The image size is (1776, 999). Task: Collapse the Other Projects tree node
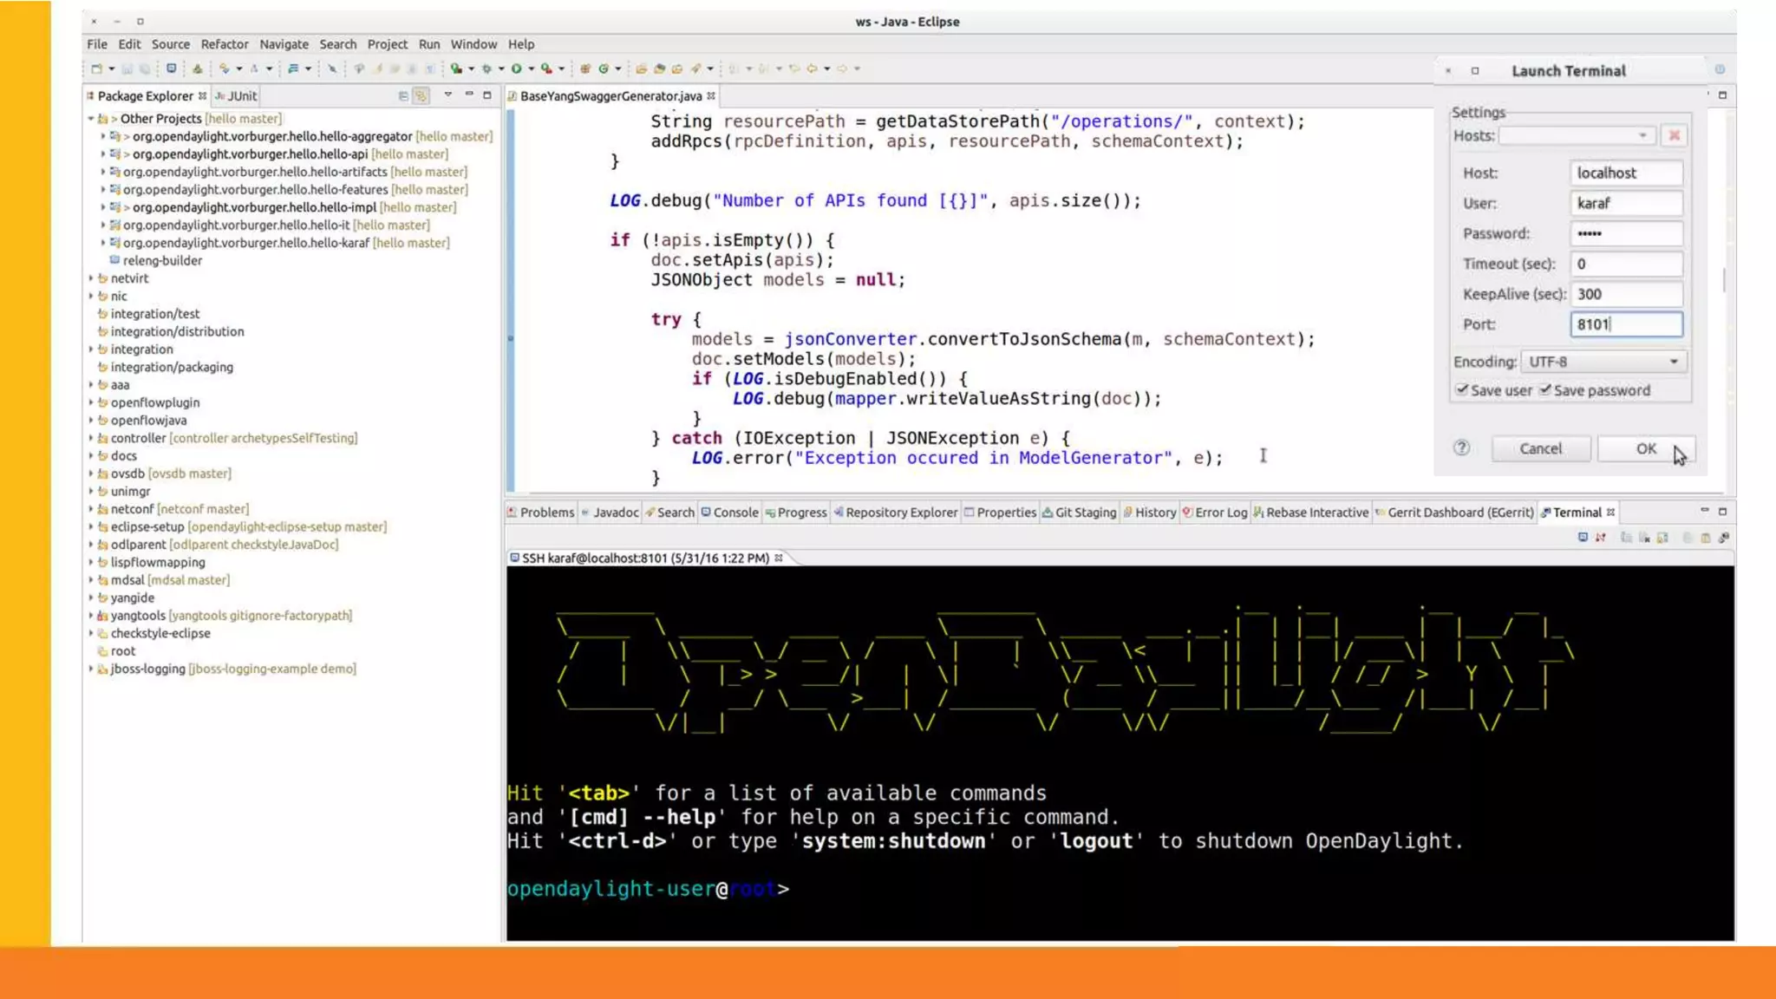click(x=91, y=119)
